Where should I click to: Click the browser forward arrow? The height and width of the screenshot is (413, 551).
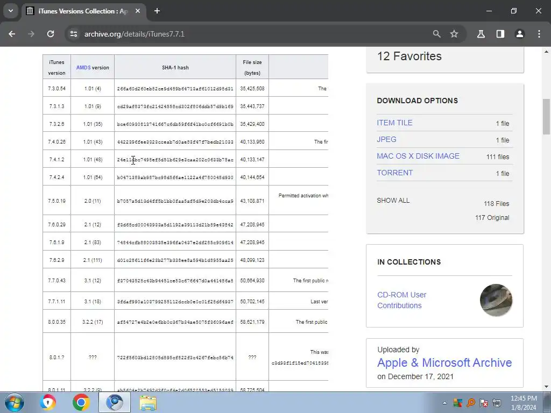click(31, 34)
